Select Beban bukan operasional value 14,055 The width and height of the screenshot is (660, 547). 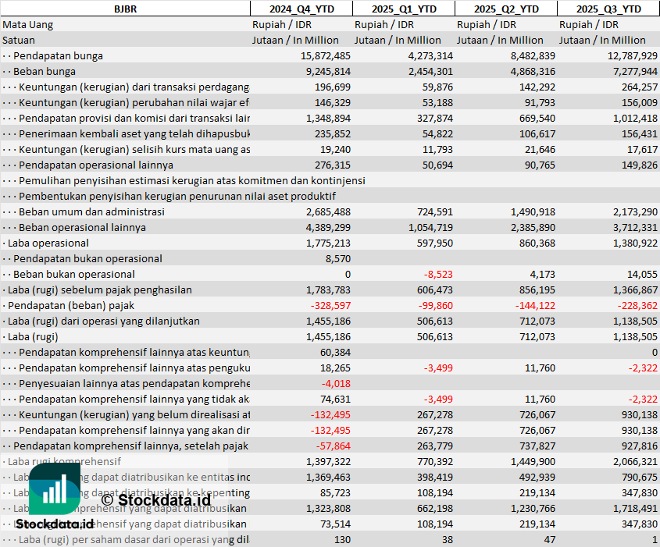(642, 274)
